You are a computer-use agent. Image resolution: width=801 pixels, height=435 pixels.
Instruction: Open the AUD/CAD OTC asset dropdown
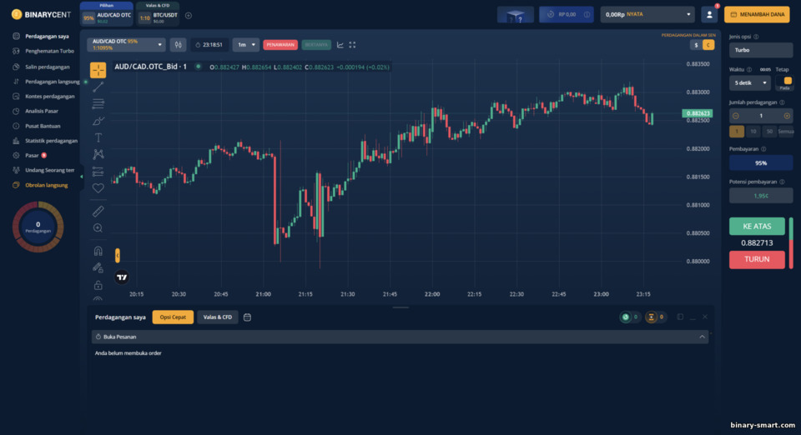pos(126,45)
